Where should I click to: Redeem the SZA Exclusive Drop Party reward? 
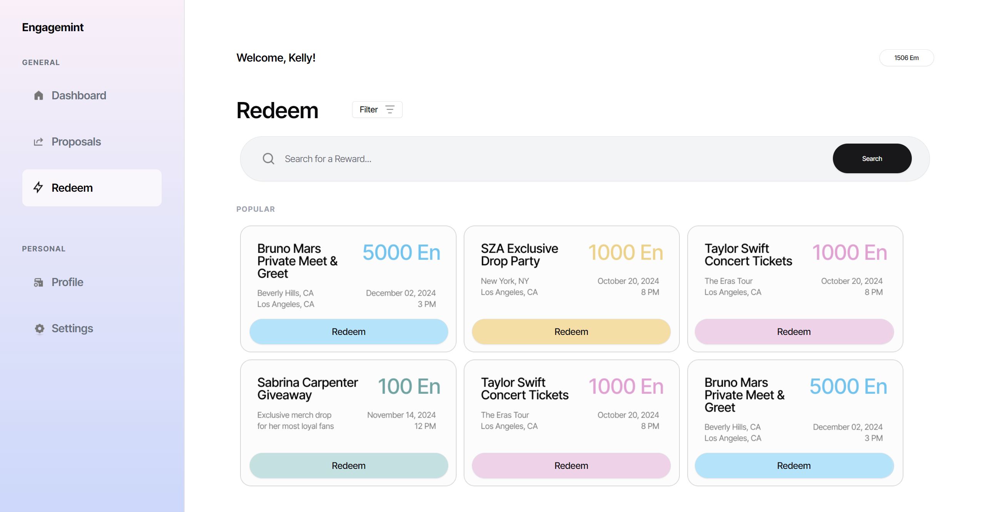[x=571, y=331]
